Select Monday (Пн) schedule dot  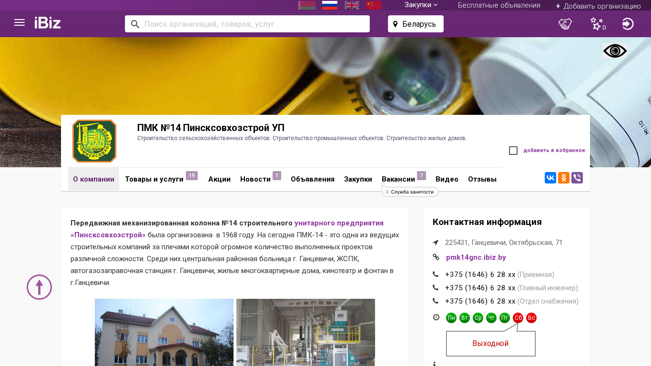tap(451, 318)
